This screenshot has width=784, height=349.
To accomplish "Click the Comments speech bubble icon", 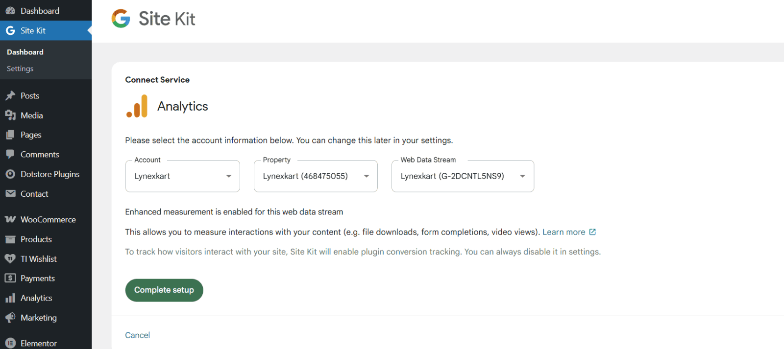I will pos(10,154).
